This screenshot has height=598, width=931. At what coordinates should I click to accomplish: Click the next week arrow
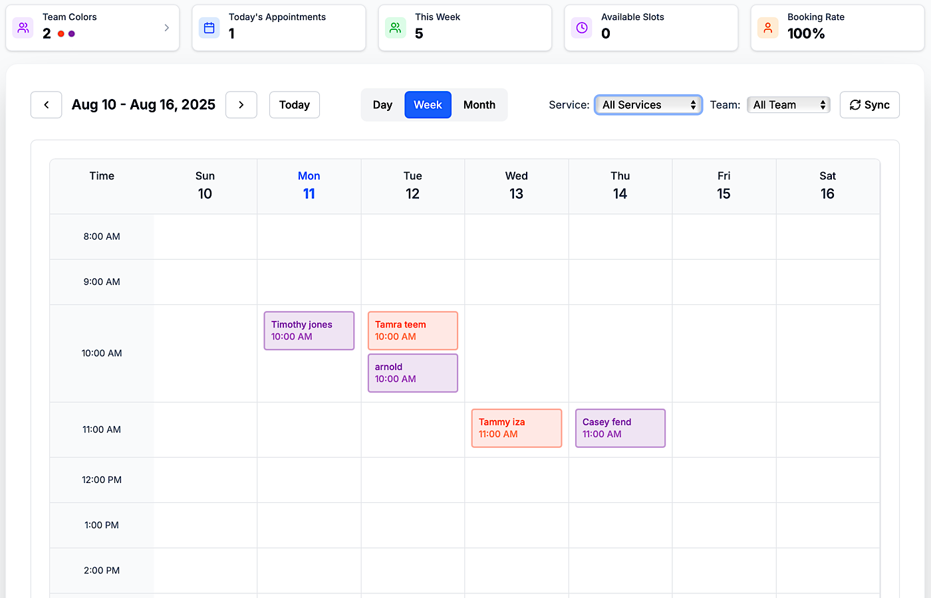pyautogui.click(x=241, y=104)
